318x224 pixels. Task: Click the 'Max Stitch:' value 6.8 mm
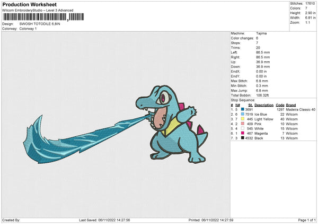click(262, 81)
